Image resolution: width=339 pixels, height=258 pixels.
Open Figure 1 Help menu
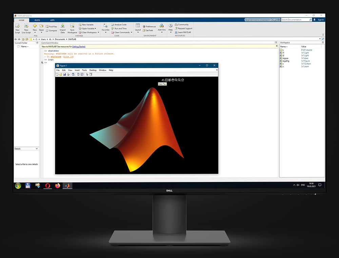pyautogui.click(x=111, y=70)
